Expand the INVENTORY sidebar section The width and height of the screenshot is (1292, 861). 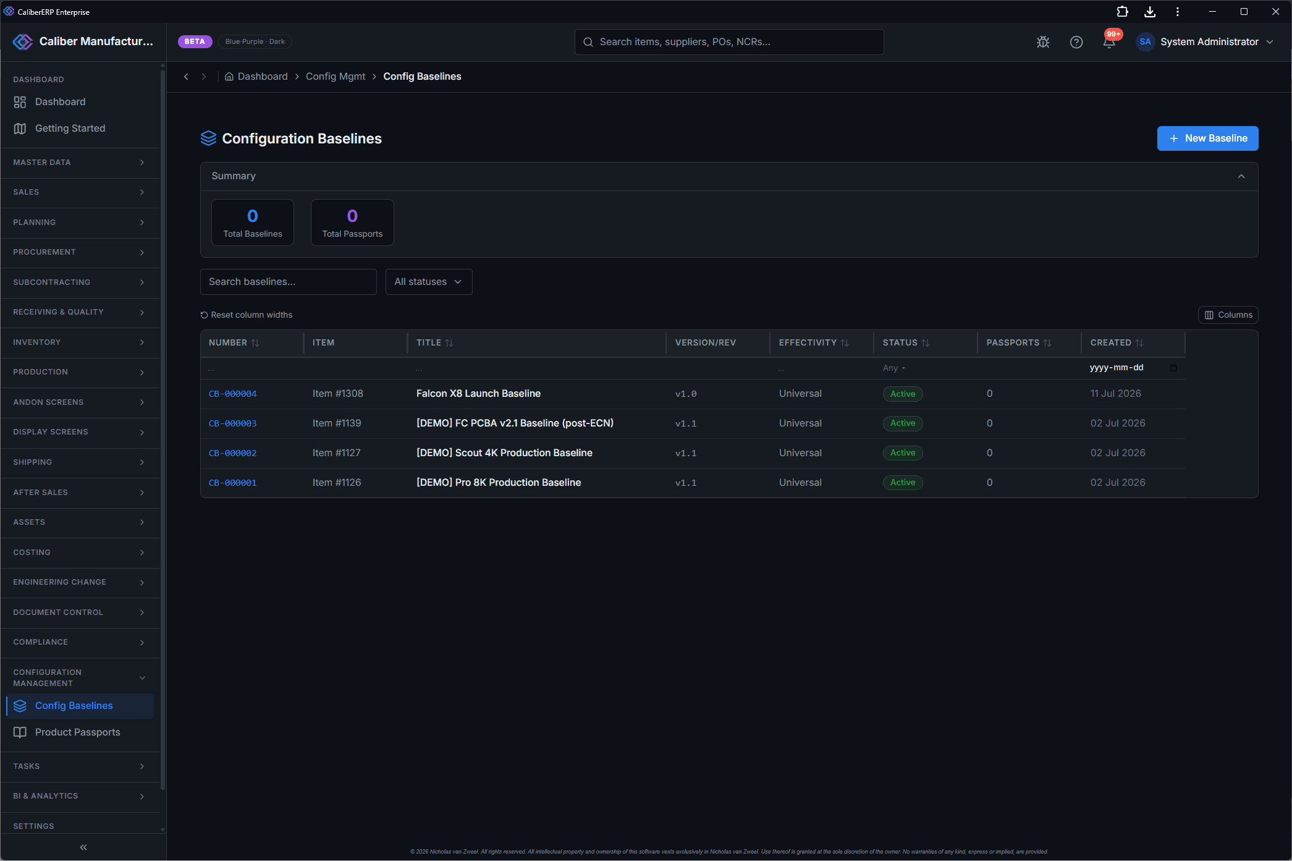[x=80, y=342]
